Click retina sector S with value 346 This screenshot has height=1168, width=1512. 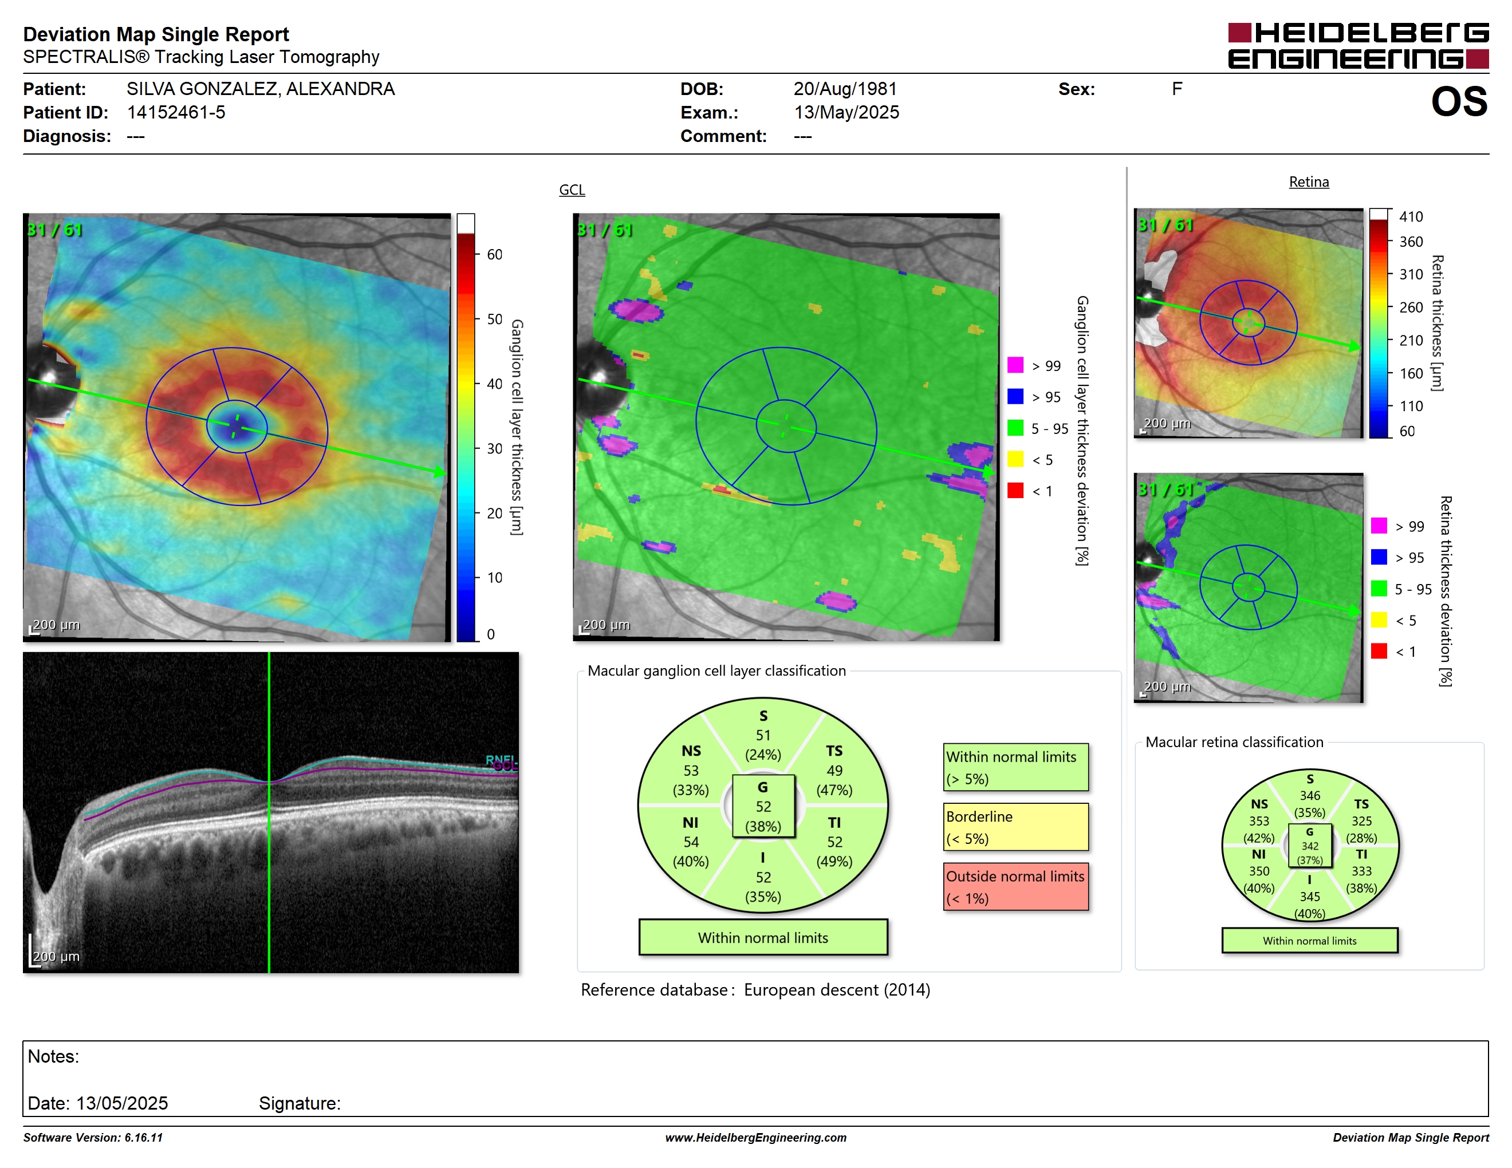[1310, 796]
